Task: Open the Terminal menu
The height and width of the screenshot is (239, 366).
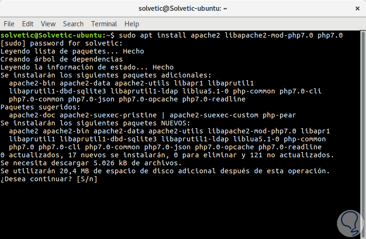Action: click(104, 24)
